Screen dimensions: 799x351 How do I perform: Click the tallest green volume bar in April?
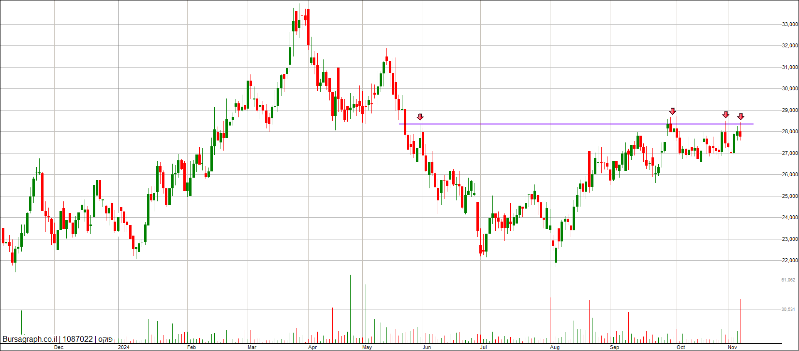click(x=350, y=309)
